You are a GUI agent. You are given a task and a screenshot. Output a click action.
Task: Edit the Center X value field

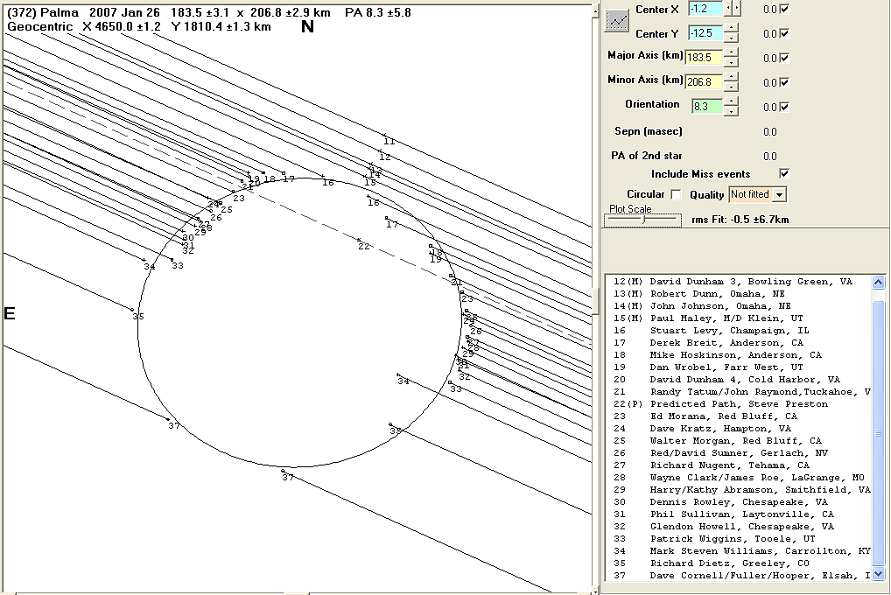705,9
